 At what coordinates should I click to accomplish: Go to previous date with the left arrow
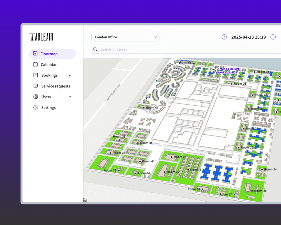click(x=224, y=37)
